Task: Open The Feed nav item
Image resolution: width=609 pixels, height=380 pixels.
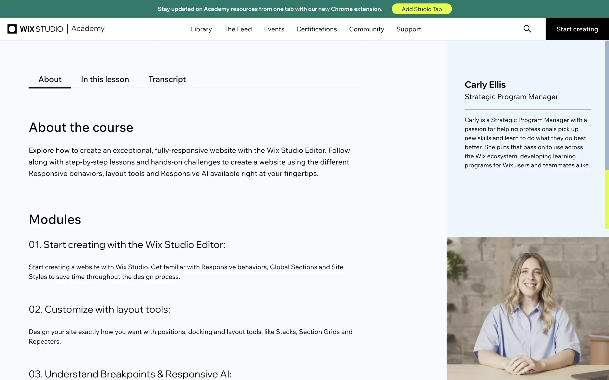Action: click(x=238, y=29)
